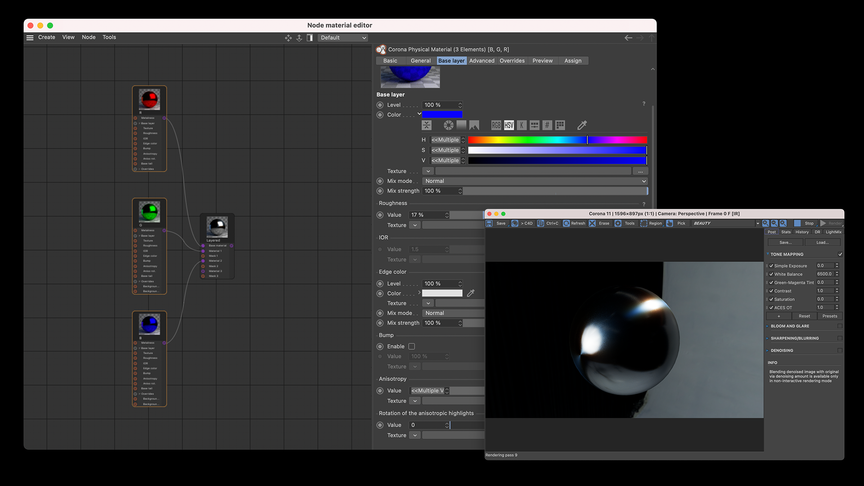Open Roughness Texture dropdown arrow
Screen dimensions: 864x486
[x=415, y=225]
